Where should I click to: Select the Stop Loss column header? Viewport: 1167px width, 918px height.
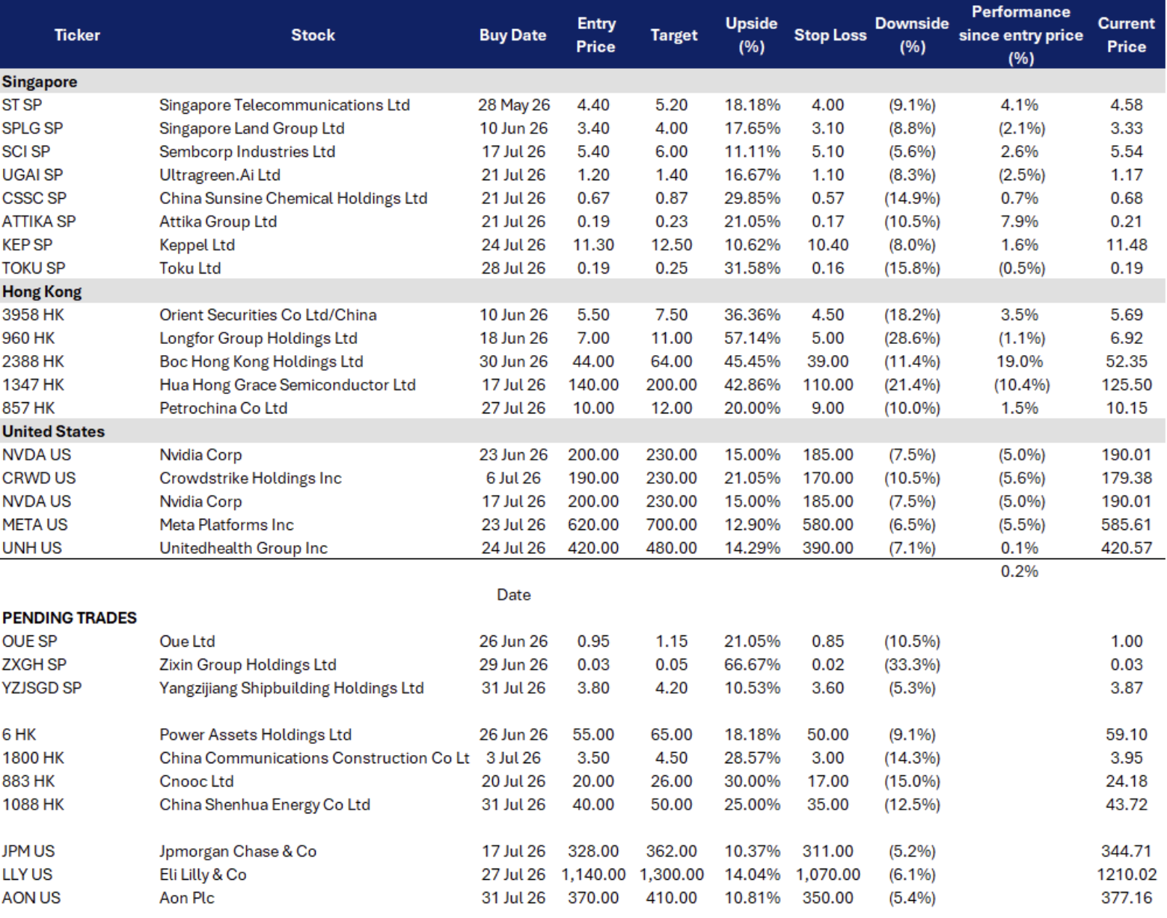click(x=830, y=35)
